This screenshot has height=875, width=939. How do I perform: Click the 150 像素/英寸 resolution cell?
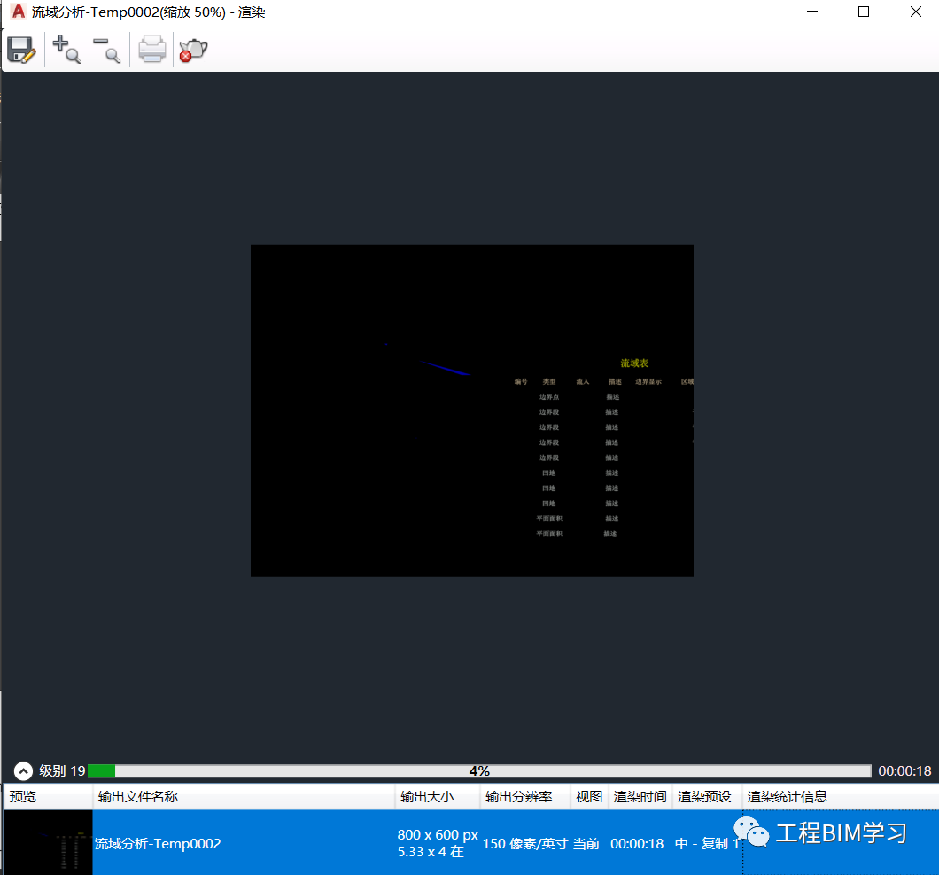click(x=525, y=844)
